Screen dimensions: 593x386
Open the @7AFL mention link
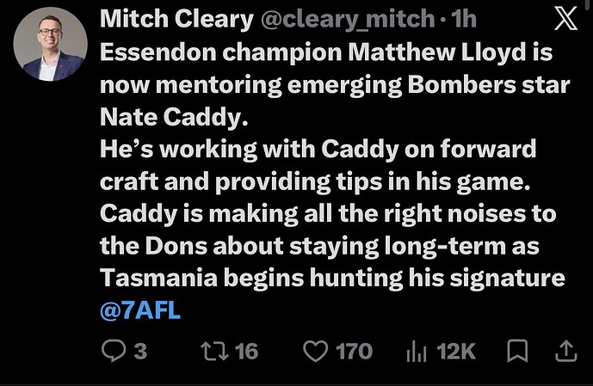tap(140, 311)
